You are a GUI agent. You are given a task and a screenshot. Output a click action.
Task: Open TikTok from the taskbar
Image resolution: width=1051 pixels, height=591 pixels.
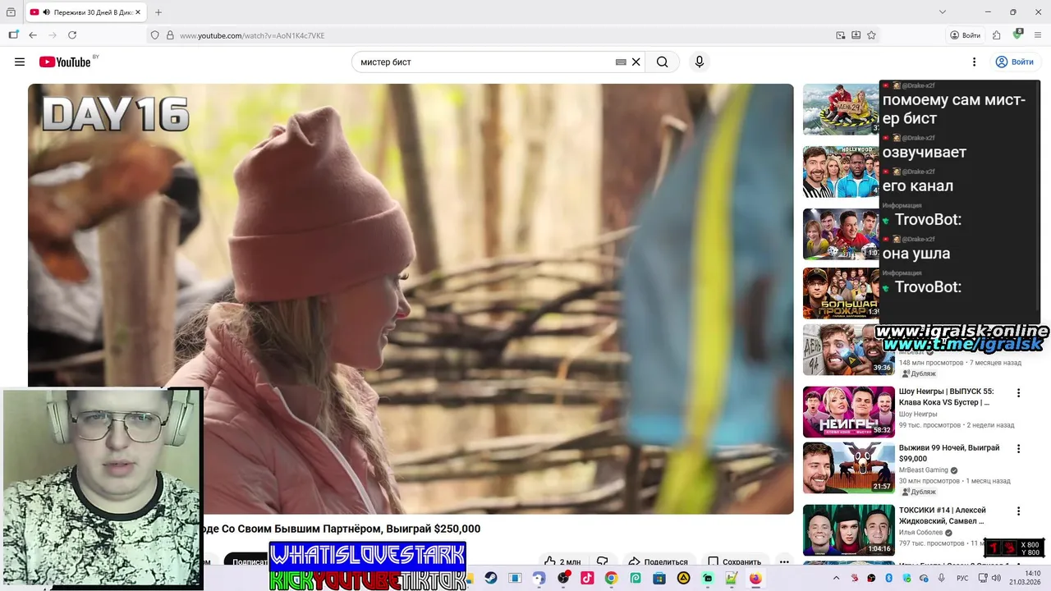click(x=587, y=578)
